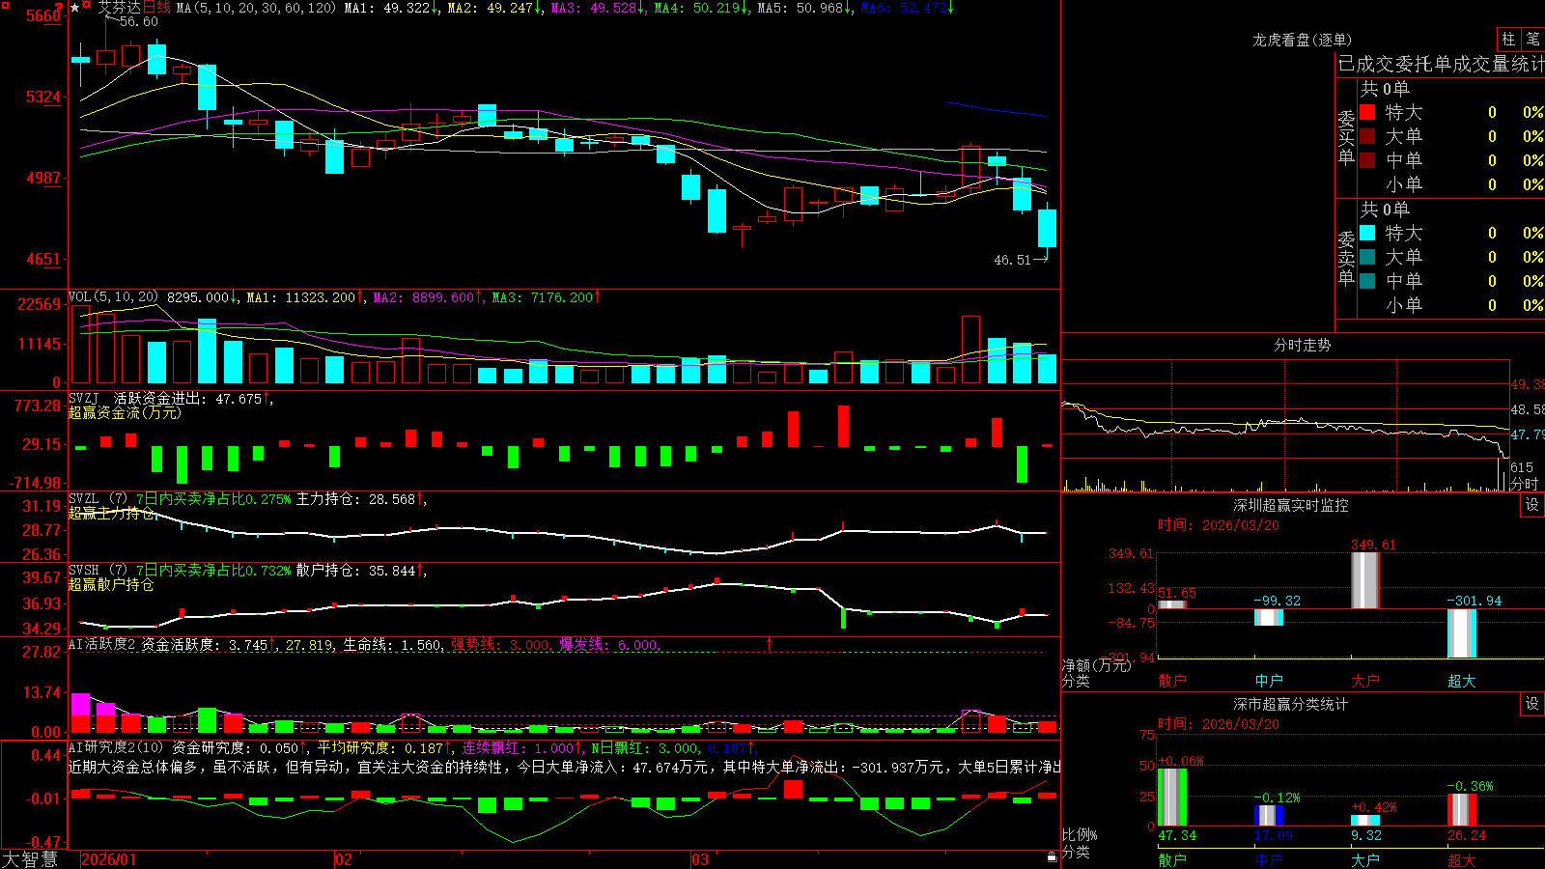Click 散户 47.34 bar in 分类统计 chart
Screen dimensions: 1545x869
(1172, 798)
